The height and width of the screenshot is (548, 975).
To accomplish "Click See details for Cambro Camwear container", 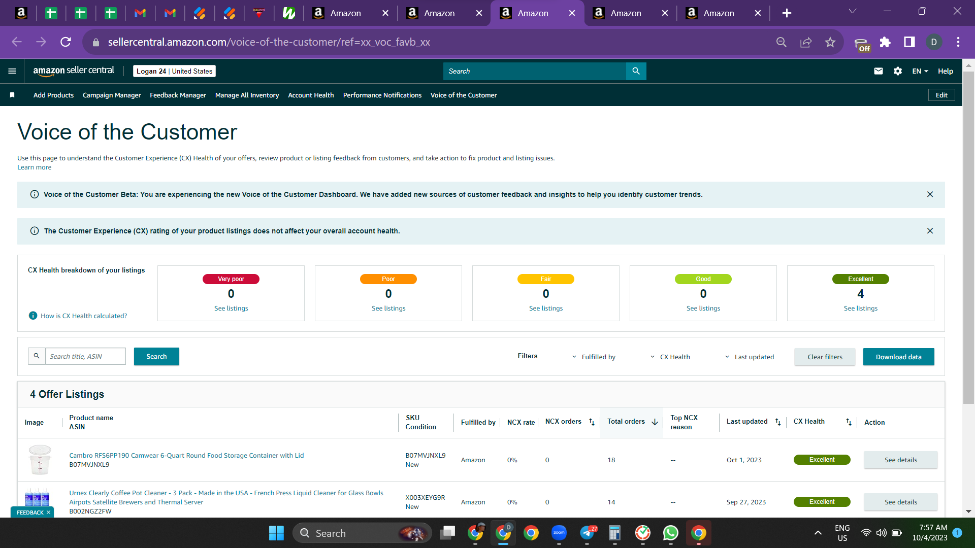I will tap(901, 460).
